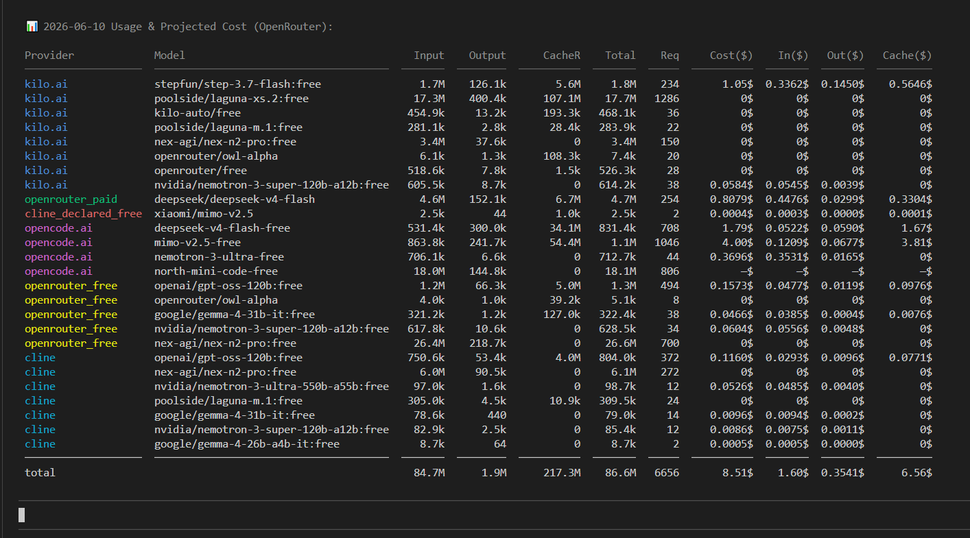The width and height of the screenshot is (970, 538).
Task: Select model name 'mimo-v2.5-free'
Action: [x=198, y=243]
